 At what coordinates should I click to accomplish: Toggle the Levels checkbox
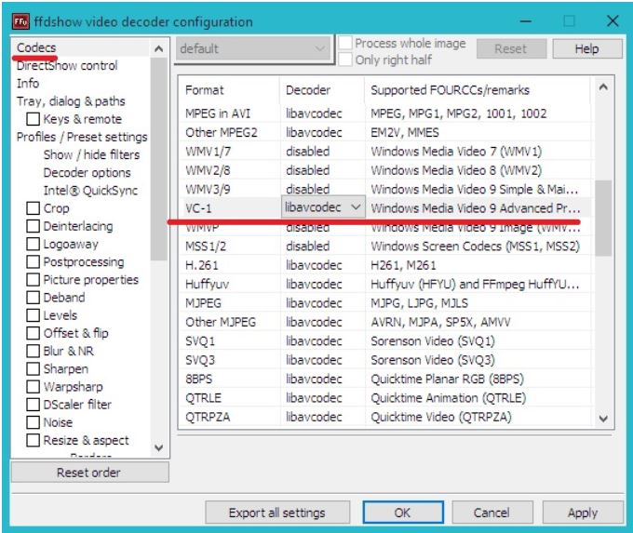[33, 315]
